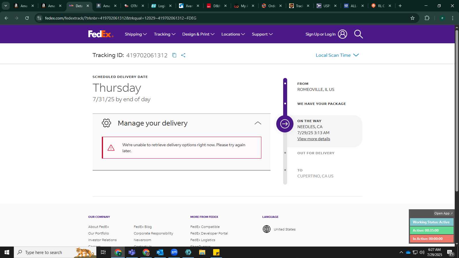Viewport: 459px width, 258px height.
Task: Open Investor Relations footer link
Action: click(102, 240)
